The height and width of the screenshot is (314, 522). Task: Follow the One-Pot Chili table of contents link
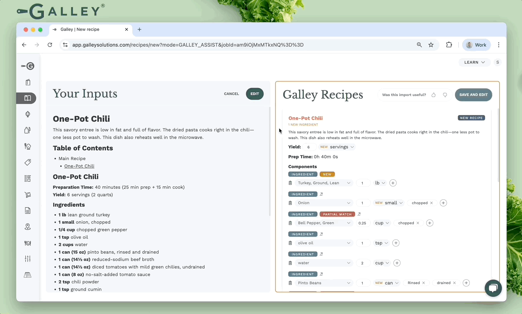point(79,166)
